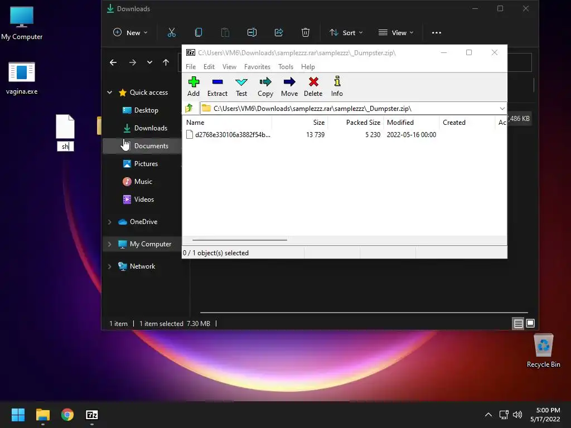Collapse the Quick access tree node

110,93
